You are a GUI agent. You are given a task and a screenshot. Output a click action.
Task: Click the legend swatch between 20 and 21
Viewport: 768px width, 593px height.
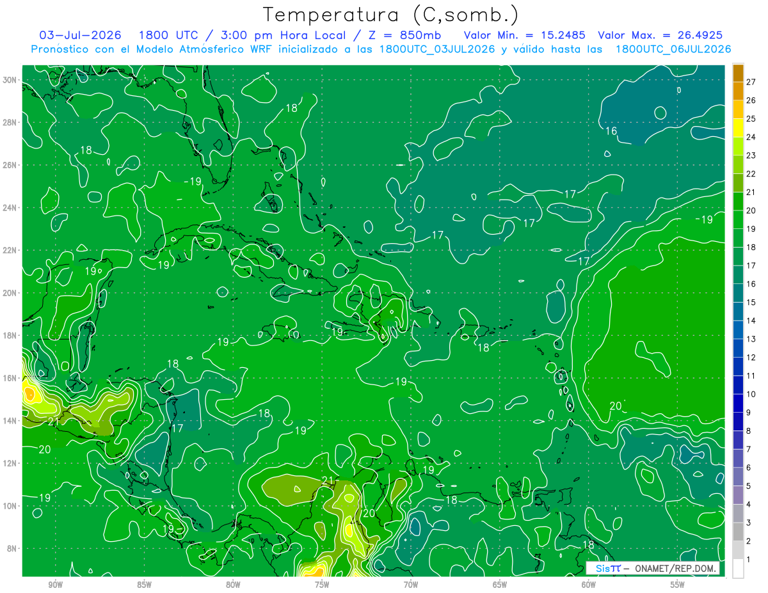click(x=738, y=201)
